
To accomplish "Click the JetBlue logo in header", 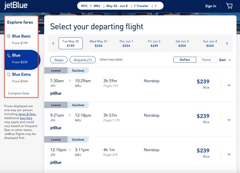I will (x=16, y=6).
